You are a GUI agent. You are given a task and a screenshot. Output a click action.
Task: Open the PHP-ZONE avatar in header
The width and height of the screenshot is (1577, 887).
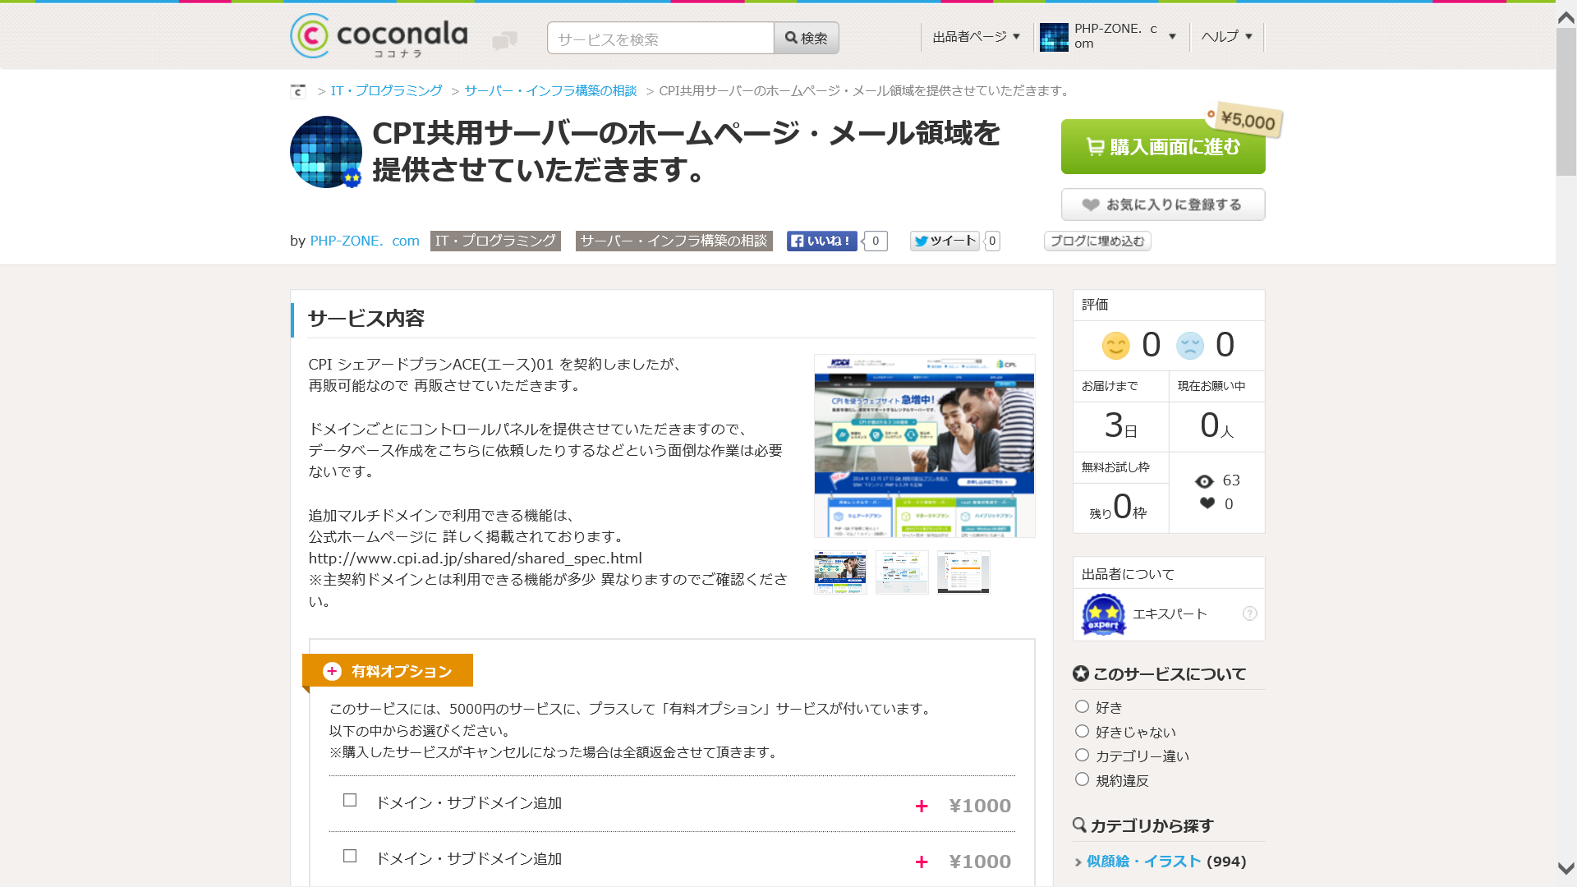coord(1054,37)
